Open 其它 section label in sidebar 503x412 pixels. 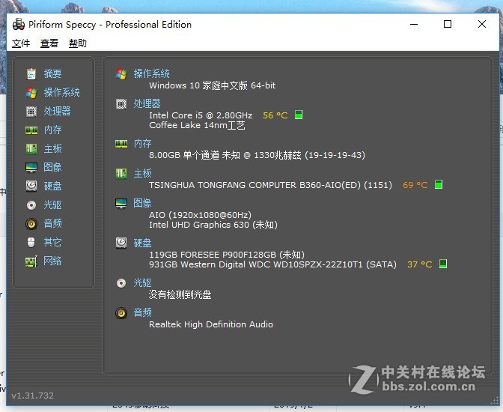click(52, 242)
